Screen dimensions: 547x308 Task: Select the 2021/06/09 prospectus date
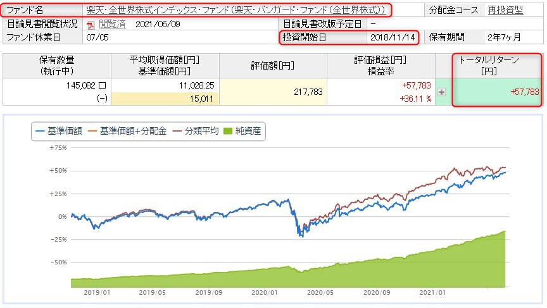point(158,24)
